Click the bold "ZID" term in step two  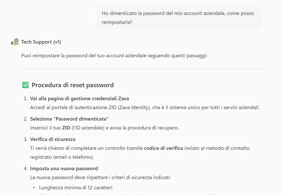(x=66, y=128)
